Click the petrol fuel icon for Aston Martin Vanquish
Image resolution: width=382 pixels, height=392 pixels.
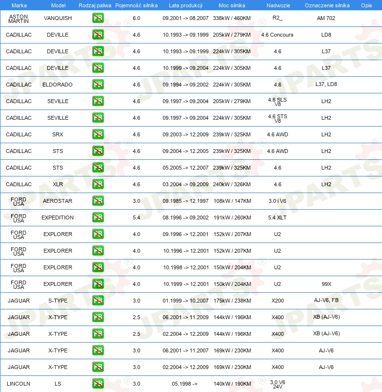pos(98,18)
